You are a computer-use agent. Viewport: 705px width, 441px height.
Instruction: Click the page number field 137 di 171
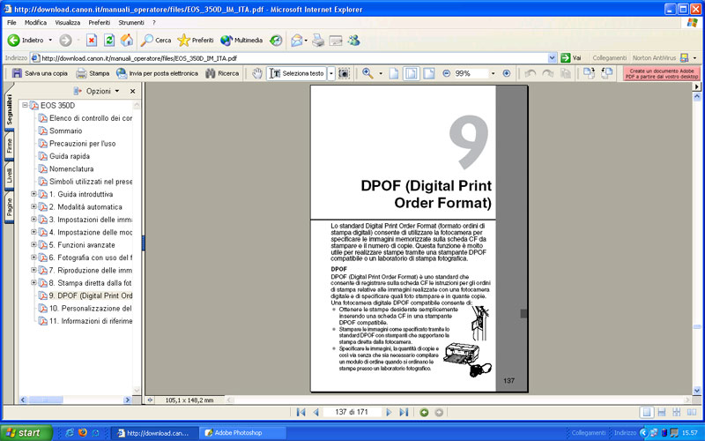352,412
